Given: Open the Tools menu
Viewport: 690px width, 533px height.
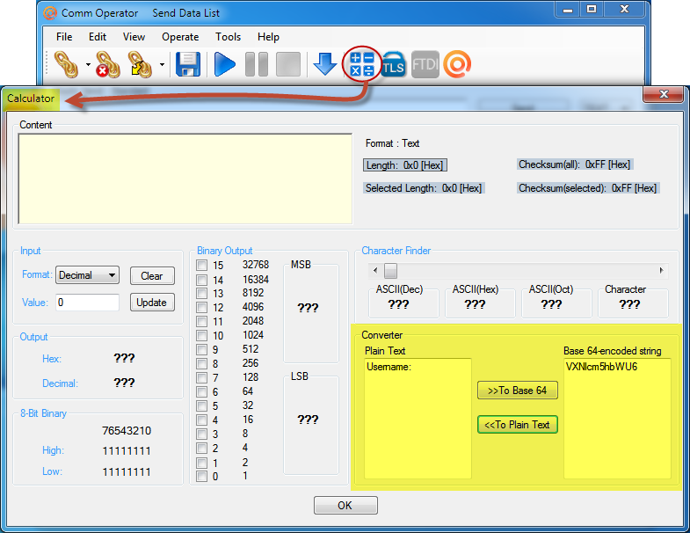Looking at the screenshot, I should tap(228, 37).
